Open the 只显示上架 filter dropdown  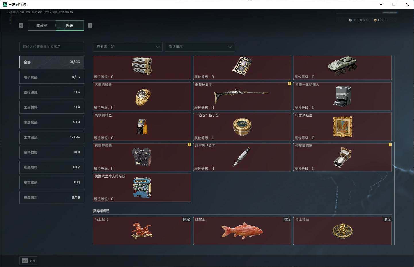[x=128, y=47]
